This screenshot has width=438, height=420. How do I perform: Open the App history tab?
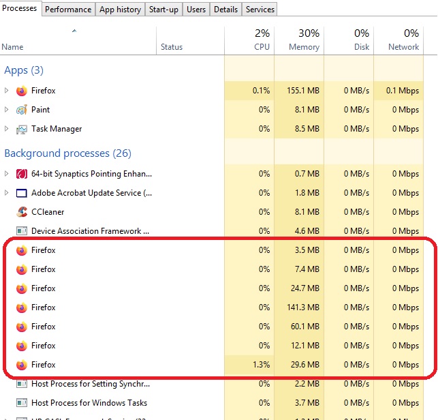[120, 10]
